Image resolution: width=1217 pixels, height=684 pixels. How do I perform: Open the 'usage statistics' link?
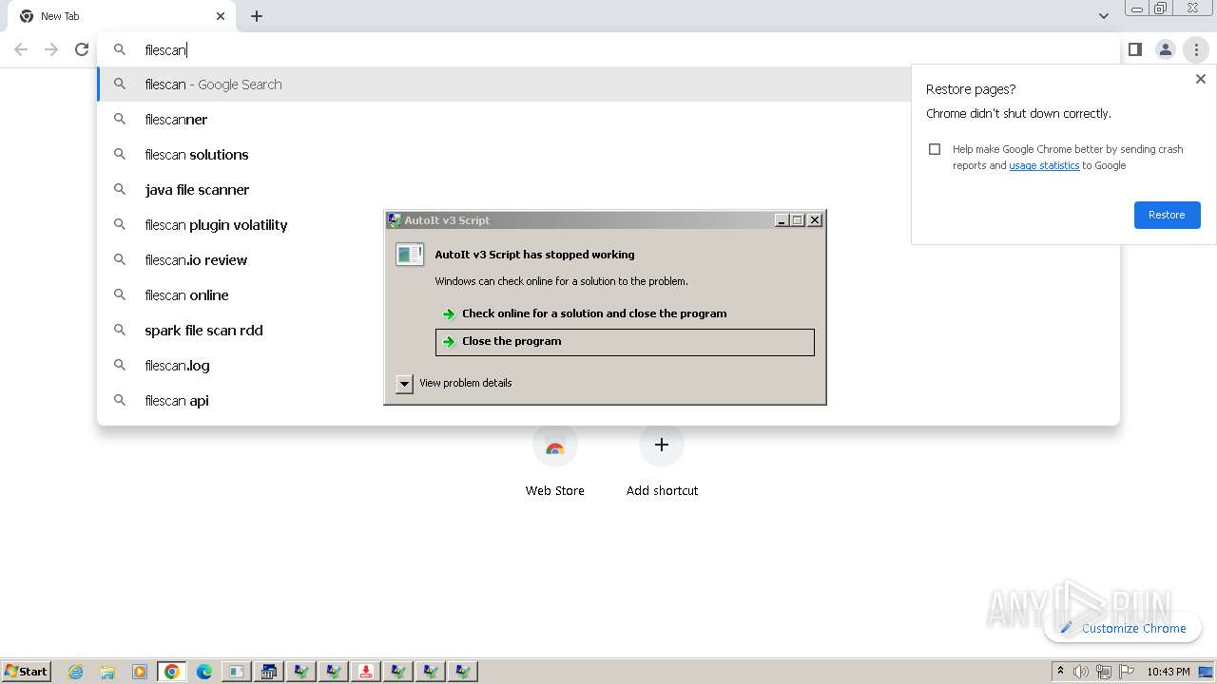(1044, 165)
